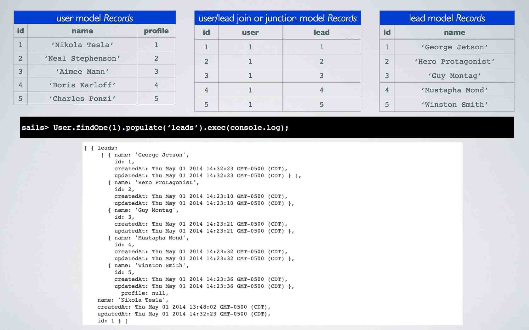Screen dimensions: 529x330
Task: Click the 'name' column header in user table
Action: 82,31
